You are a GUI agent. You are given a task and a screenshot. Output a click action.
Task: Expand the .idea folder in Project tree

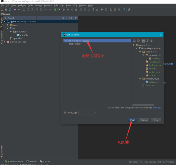8,25
